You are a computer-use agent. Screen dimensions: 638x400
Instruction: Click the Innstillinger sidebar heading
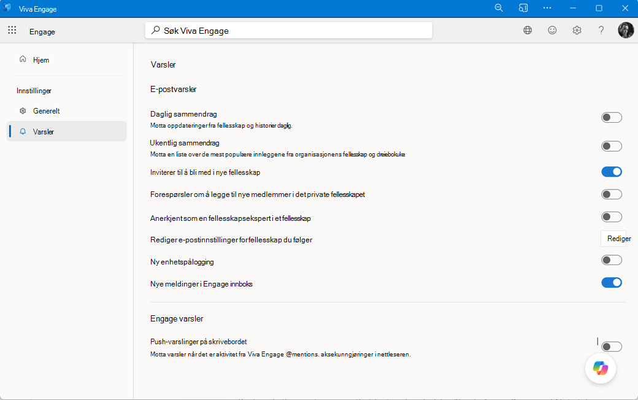coord(34,91)
